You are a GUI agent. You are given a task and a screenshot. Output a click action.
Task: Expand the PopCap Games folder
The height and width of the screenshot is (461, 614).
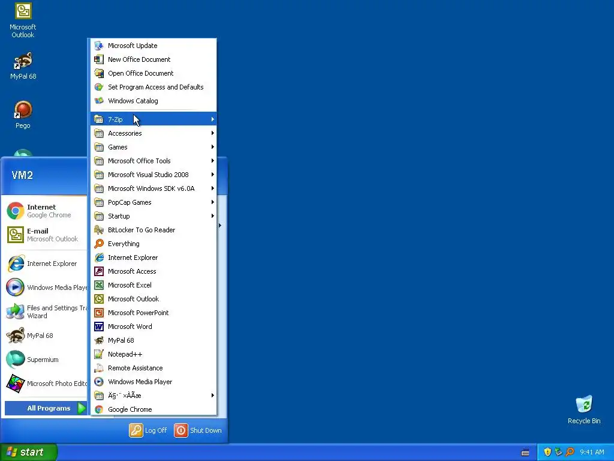153,202
